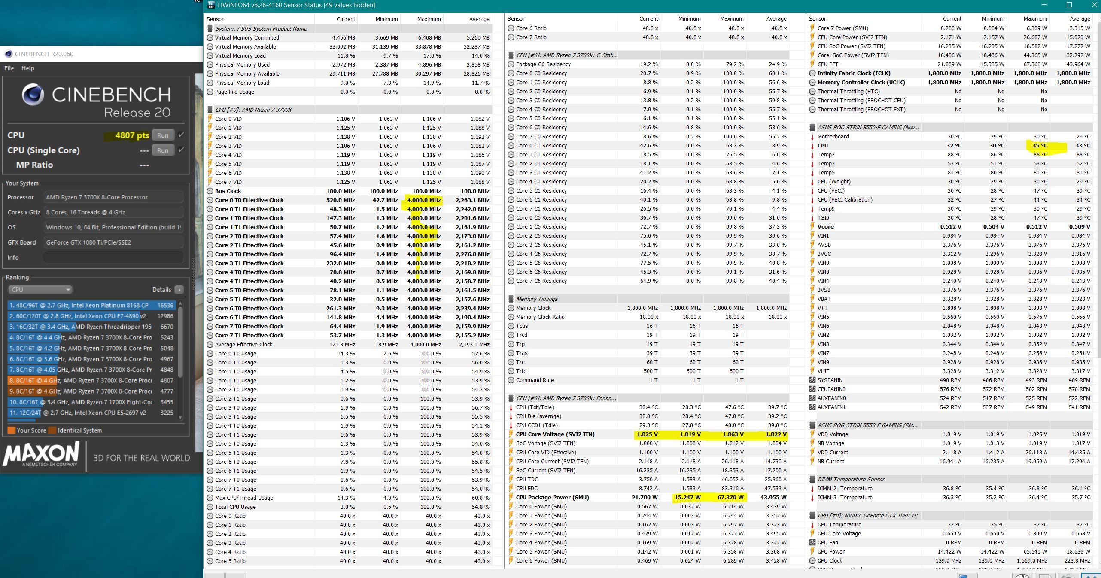Click the icon next to Total CPU Usage
This screenshot has width=1101, height=578.
[210, 507]
